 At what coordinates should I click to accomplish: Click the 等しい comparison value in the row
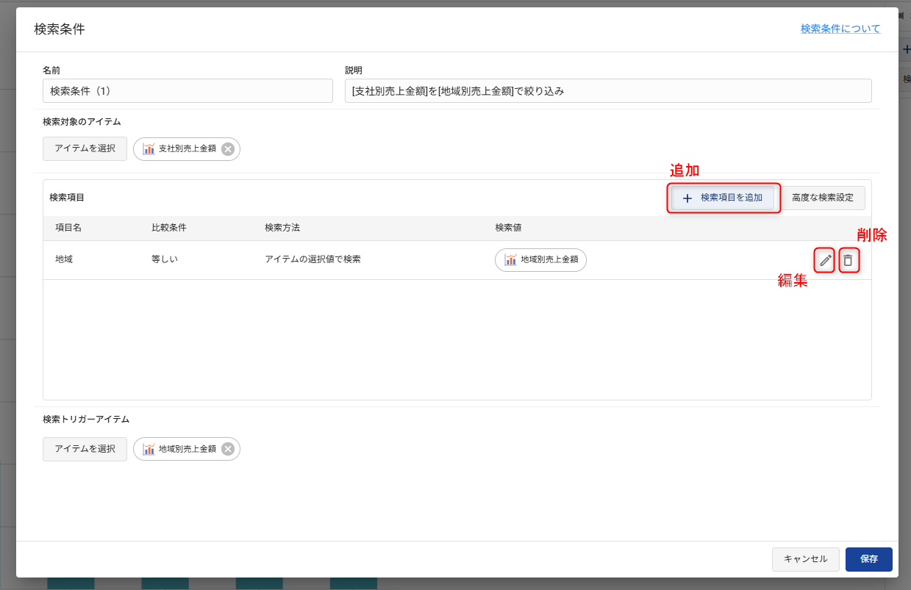click(165, 259)
